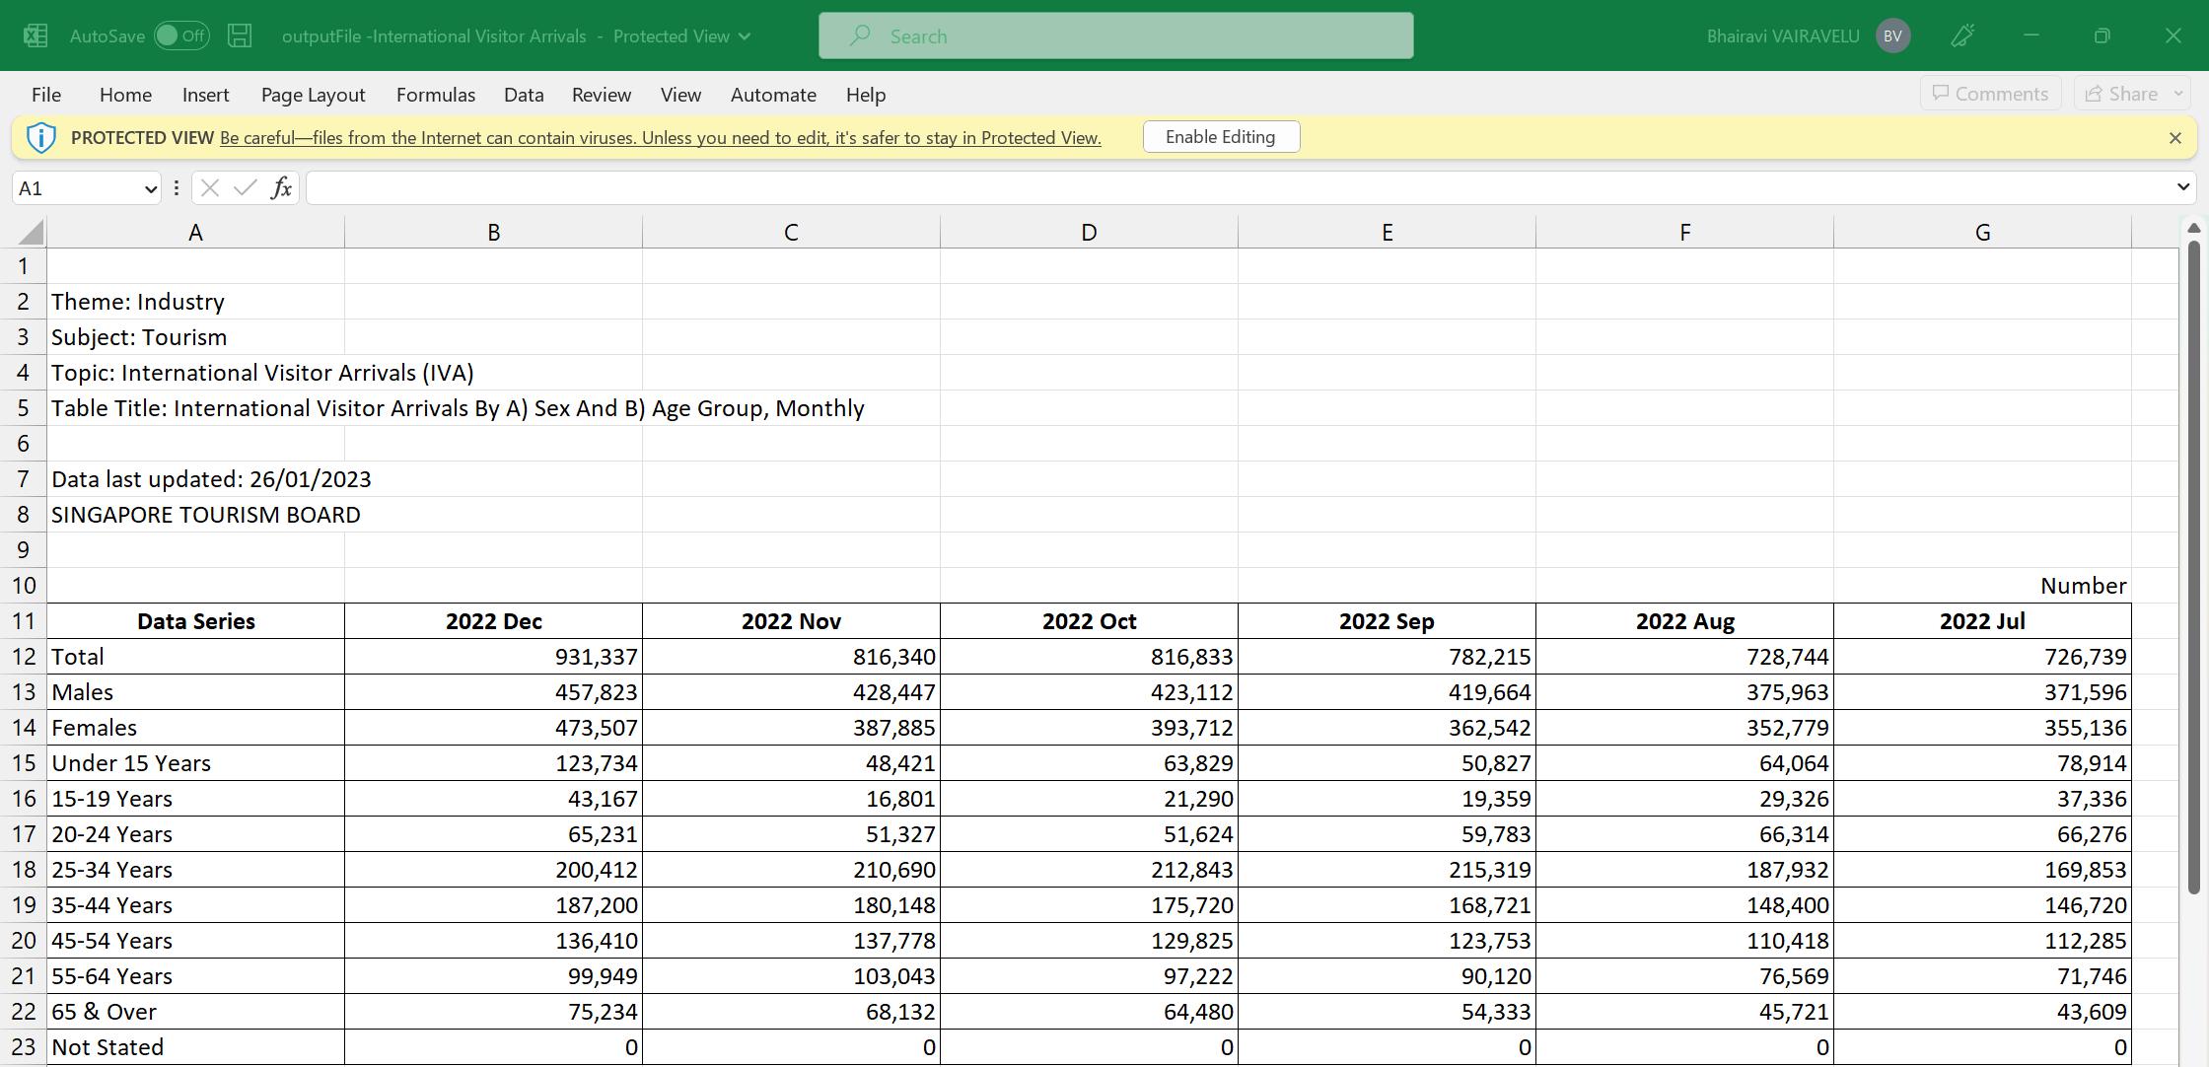Click the Insert Function fx icon
The image size is (2209, 1067).
coord(282,187)
